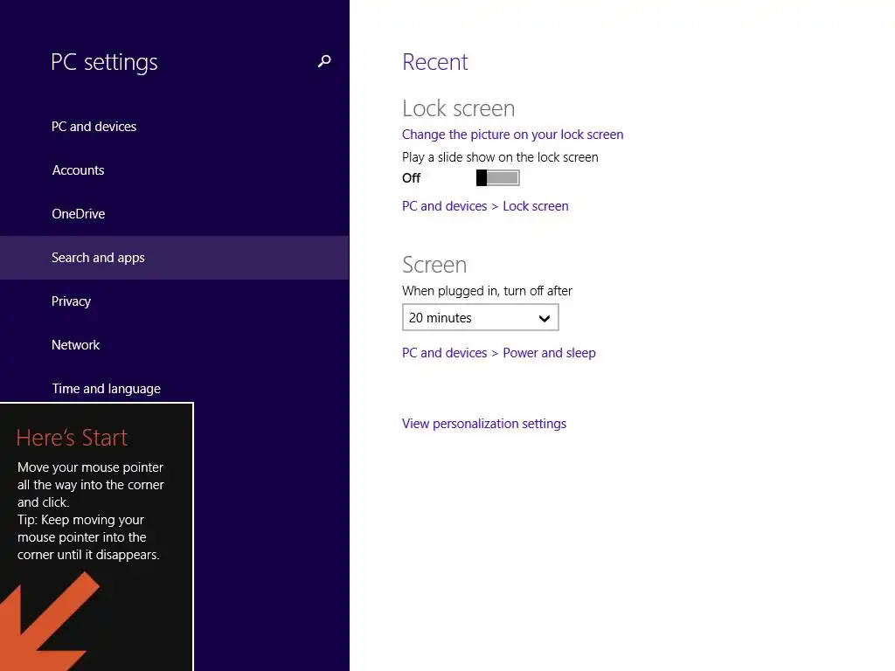Screen dimensions: 895x671
Task: Toggle the lock screen slide show switch
Action: (497, 178)
